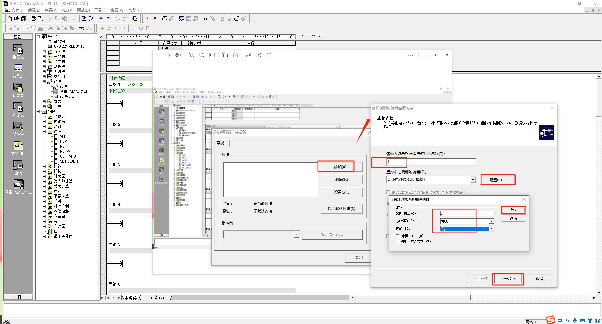This screenshot has height=324, width=602.
Task: Enable even parity 11-bit modem checkbox
Action: (x=388, y=192)
